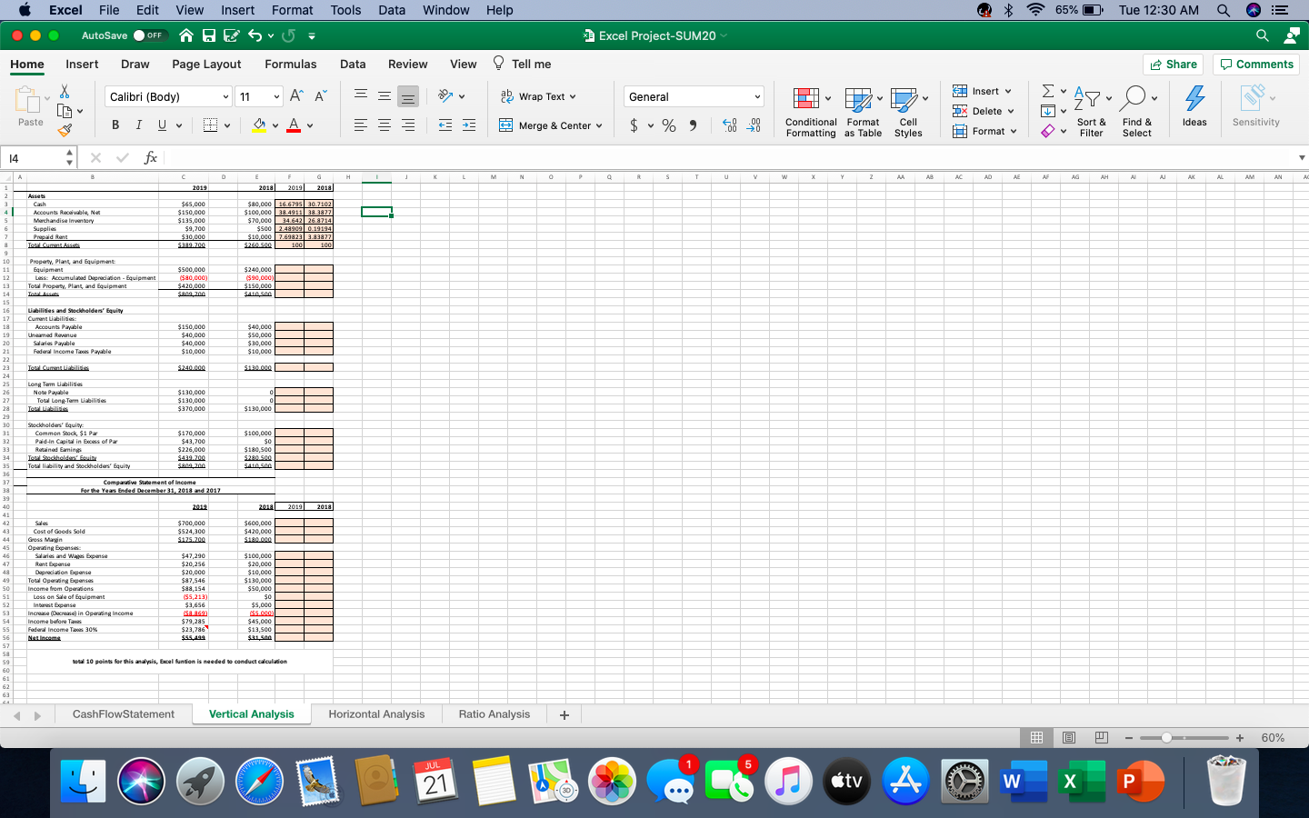Click the Comments button

pyautogui.click(x=1256, y=64)
